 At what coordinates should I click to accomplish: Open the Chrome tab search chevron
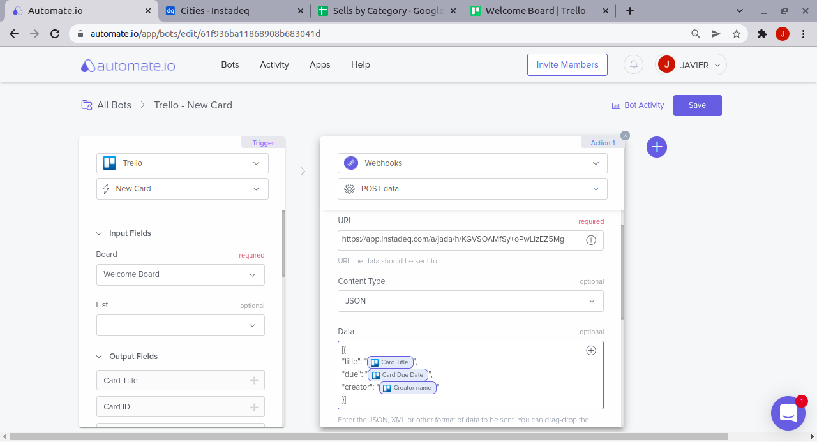tap(740, 11)
